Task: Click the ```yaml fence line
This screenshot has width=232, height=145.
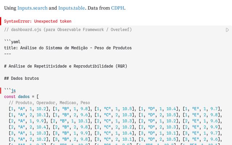Action: [x=12, y=42]
